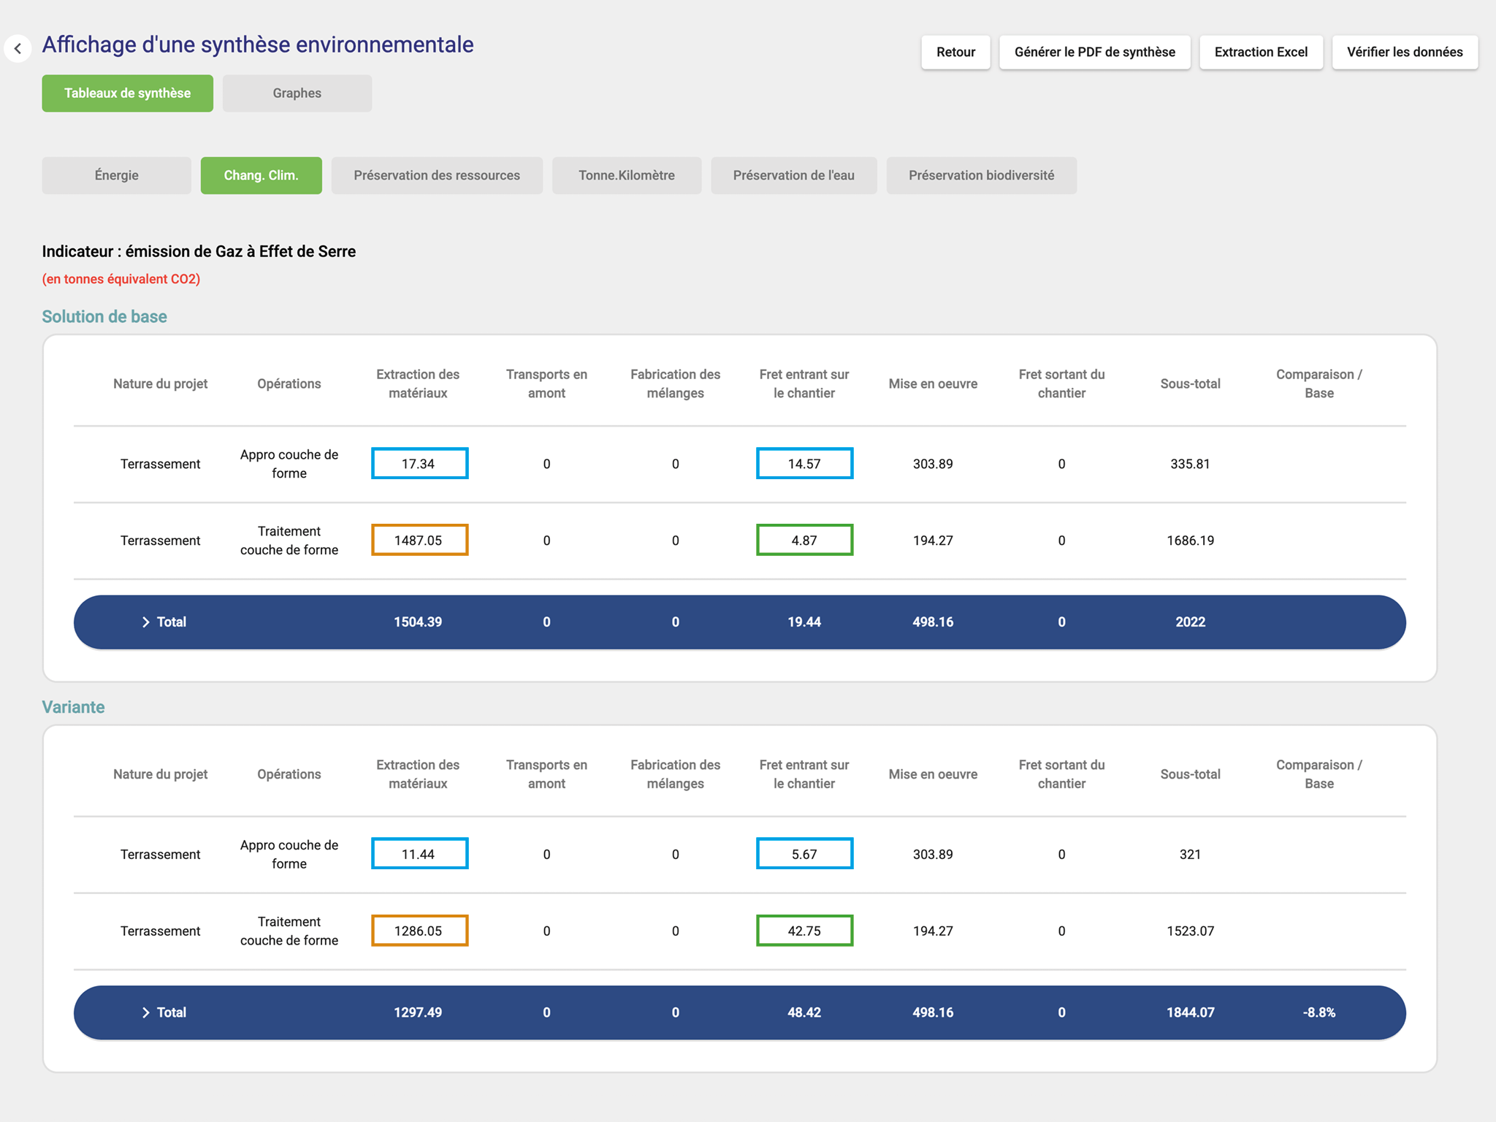
Task: Click the green-boxed 4.87 fret value
Action: 804,541
